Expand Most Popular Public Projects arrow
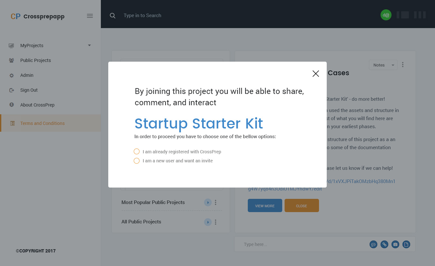The width and height of the screenshot is (435, 266). (208, 202)
